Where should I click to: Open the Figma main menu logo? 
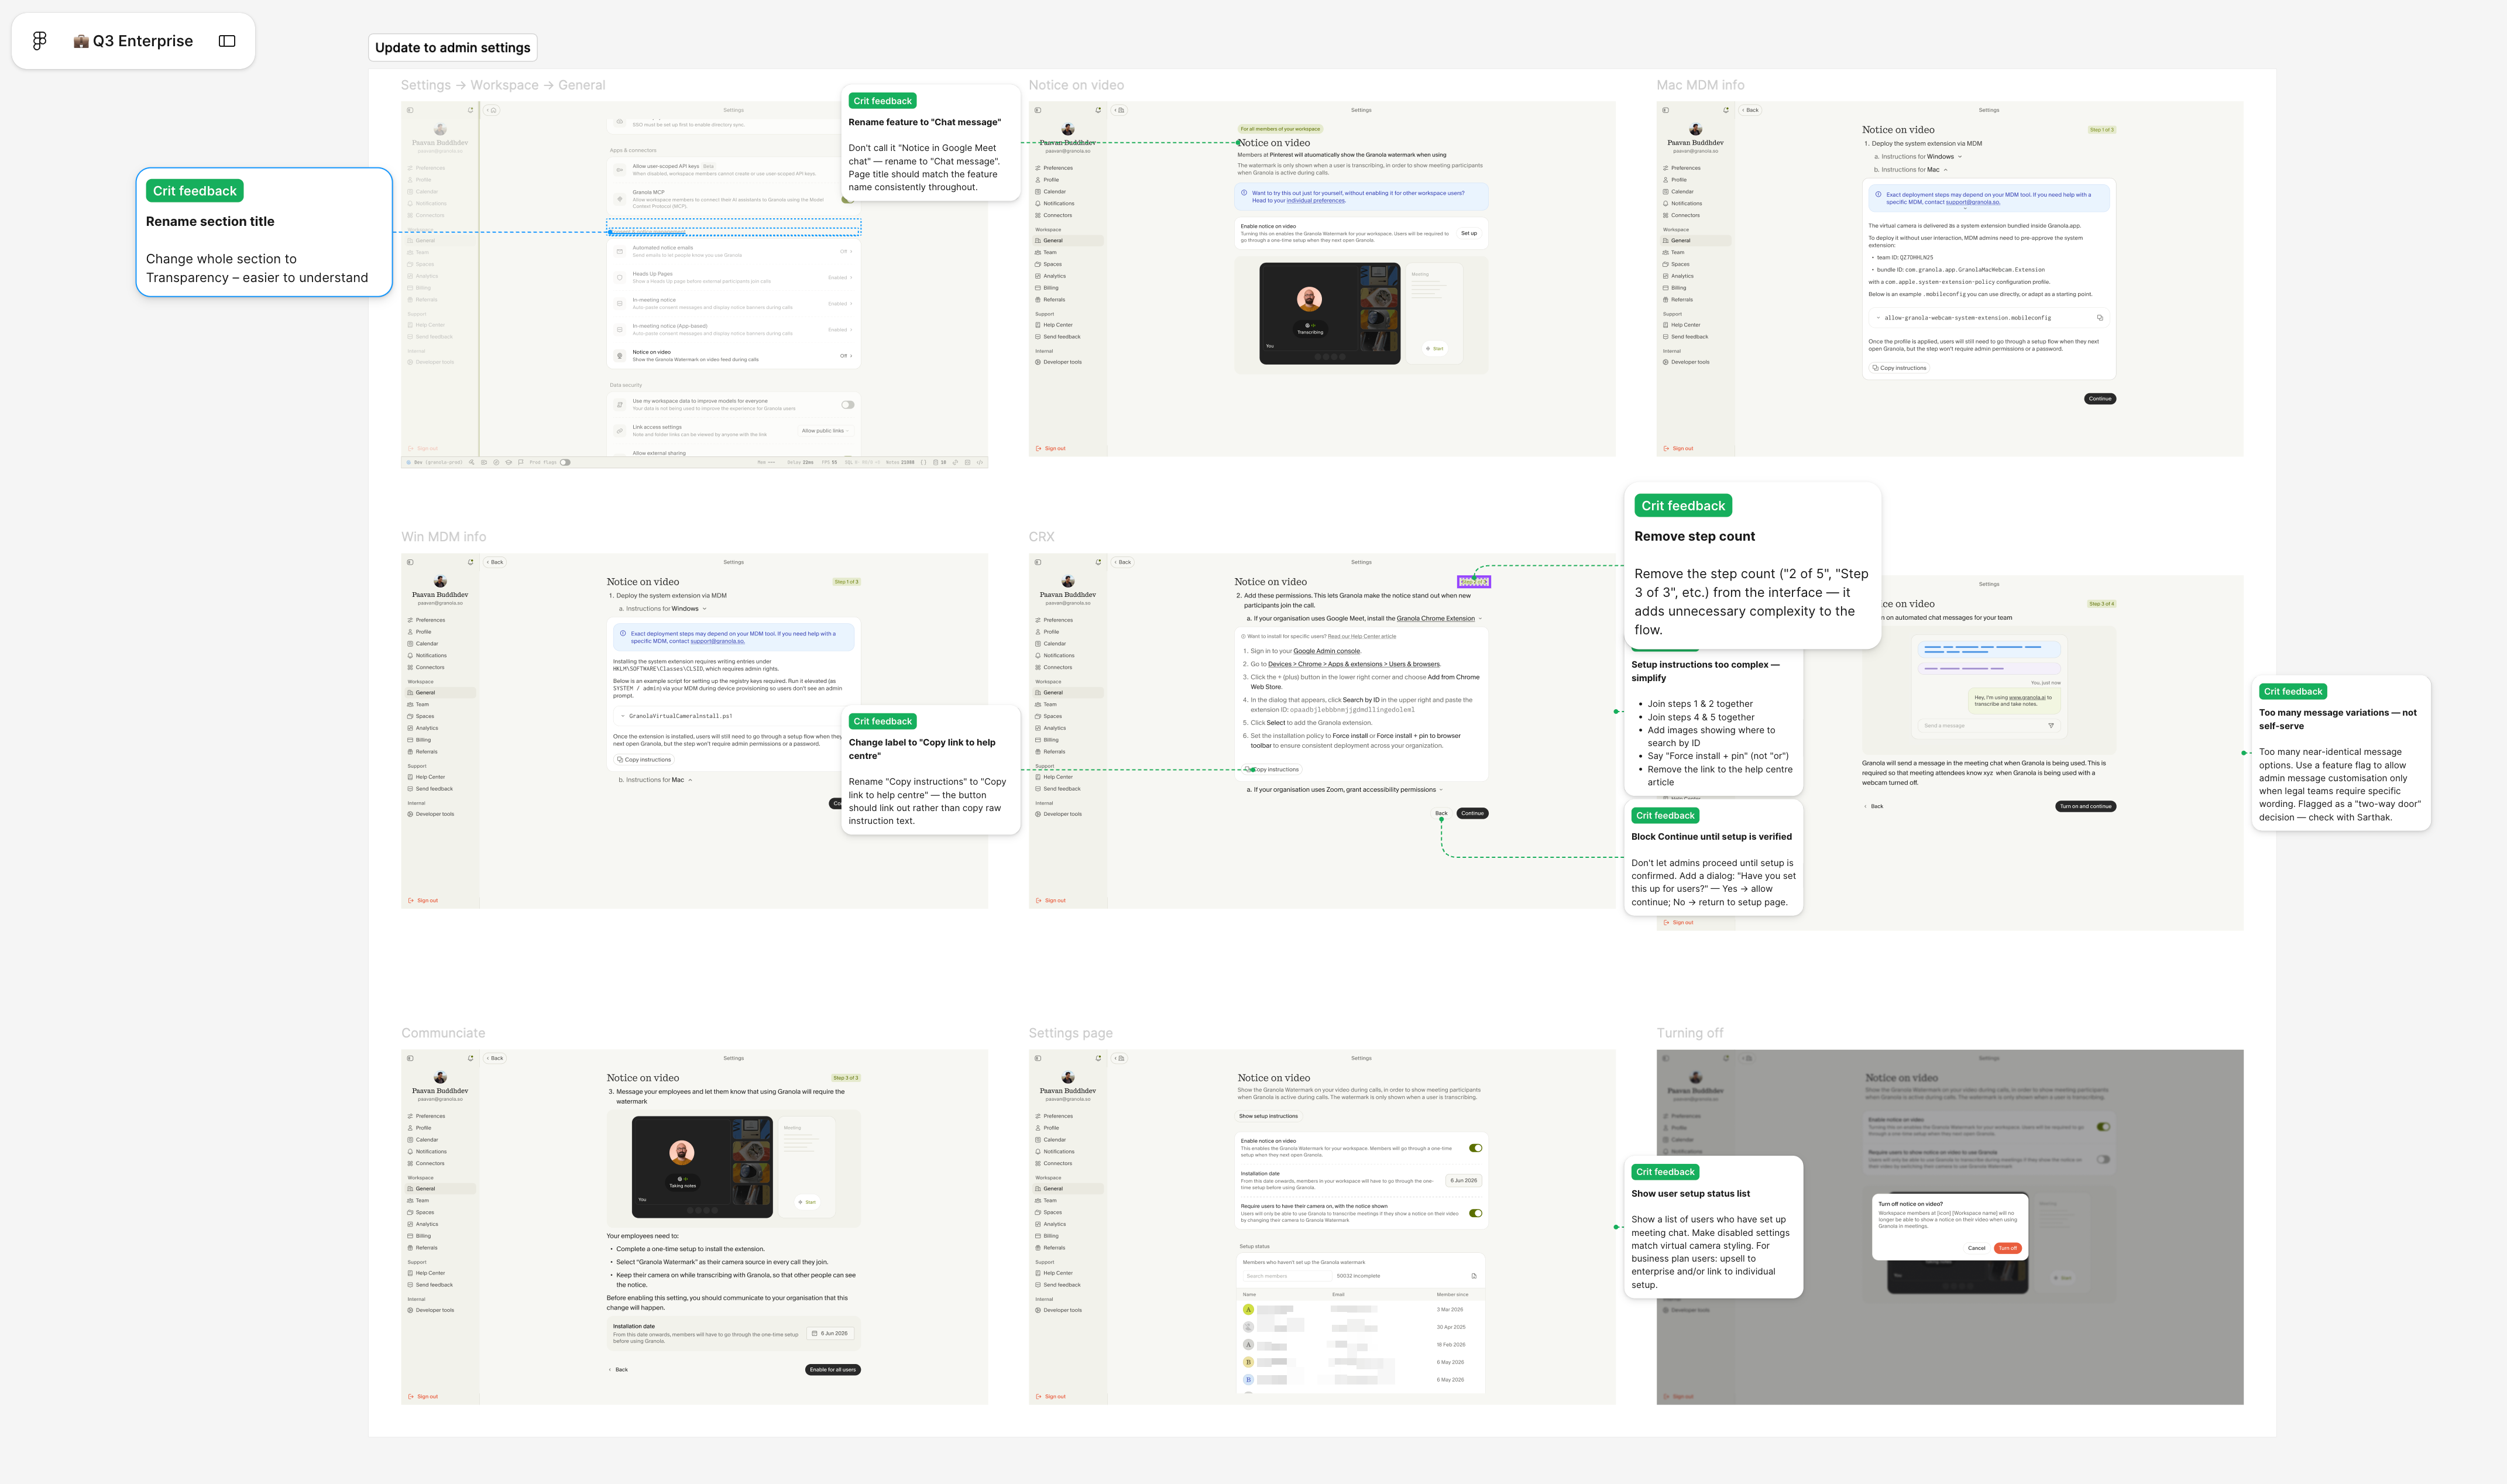click(39, 41)
